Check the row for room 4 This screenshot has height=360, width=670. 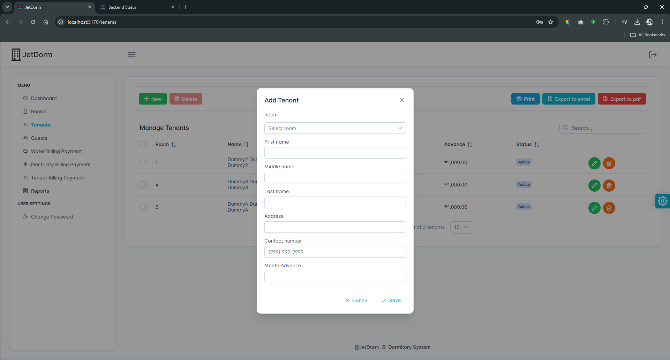[x=143, y=184]
